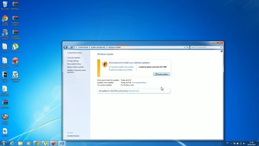Expand the arrow after Control Panel breadcrumb
Viewport: 259px width, 146px height.
(x=89, y=47)
